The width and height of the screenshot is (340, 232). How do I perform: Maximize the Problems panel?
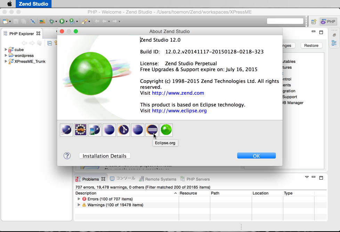[x=321, y=178]
